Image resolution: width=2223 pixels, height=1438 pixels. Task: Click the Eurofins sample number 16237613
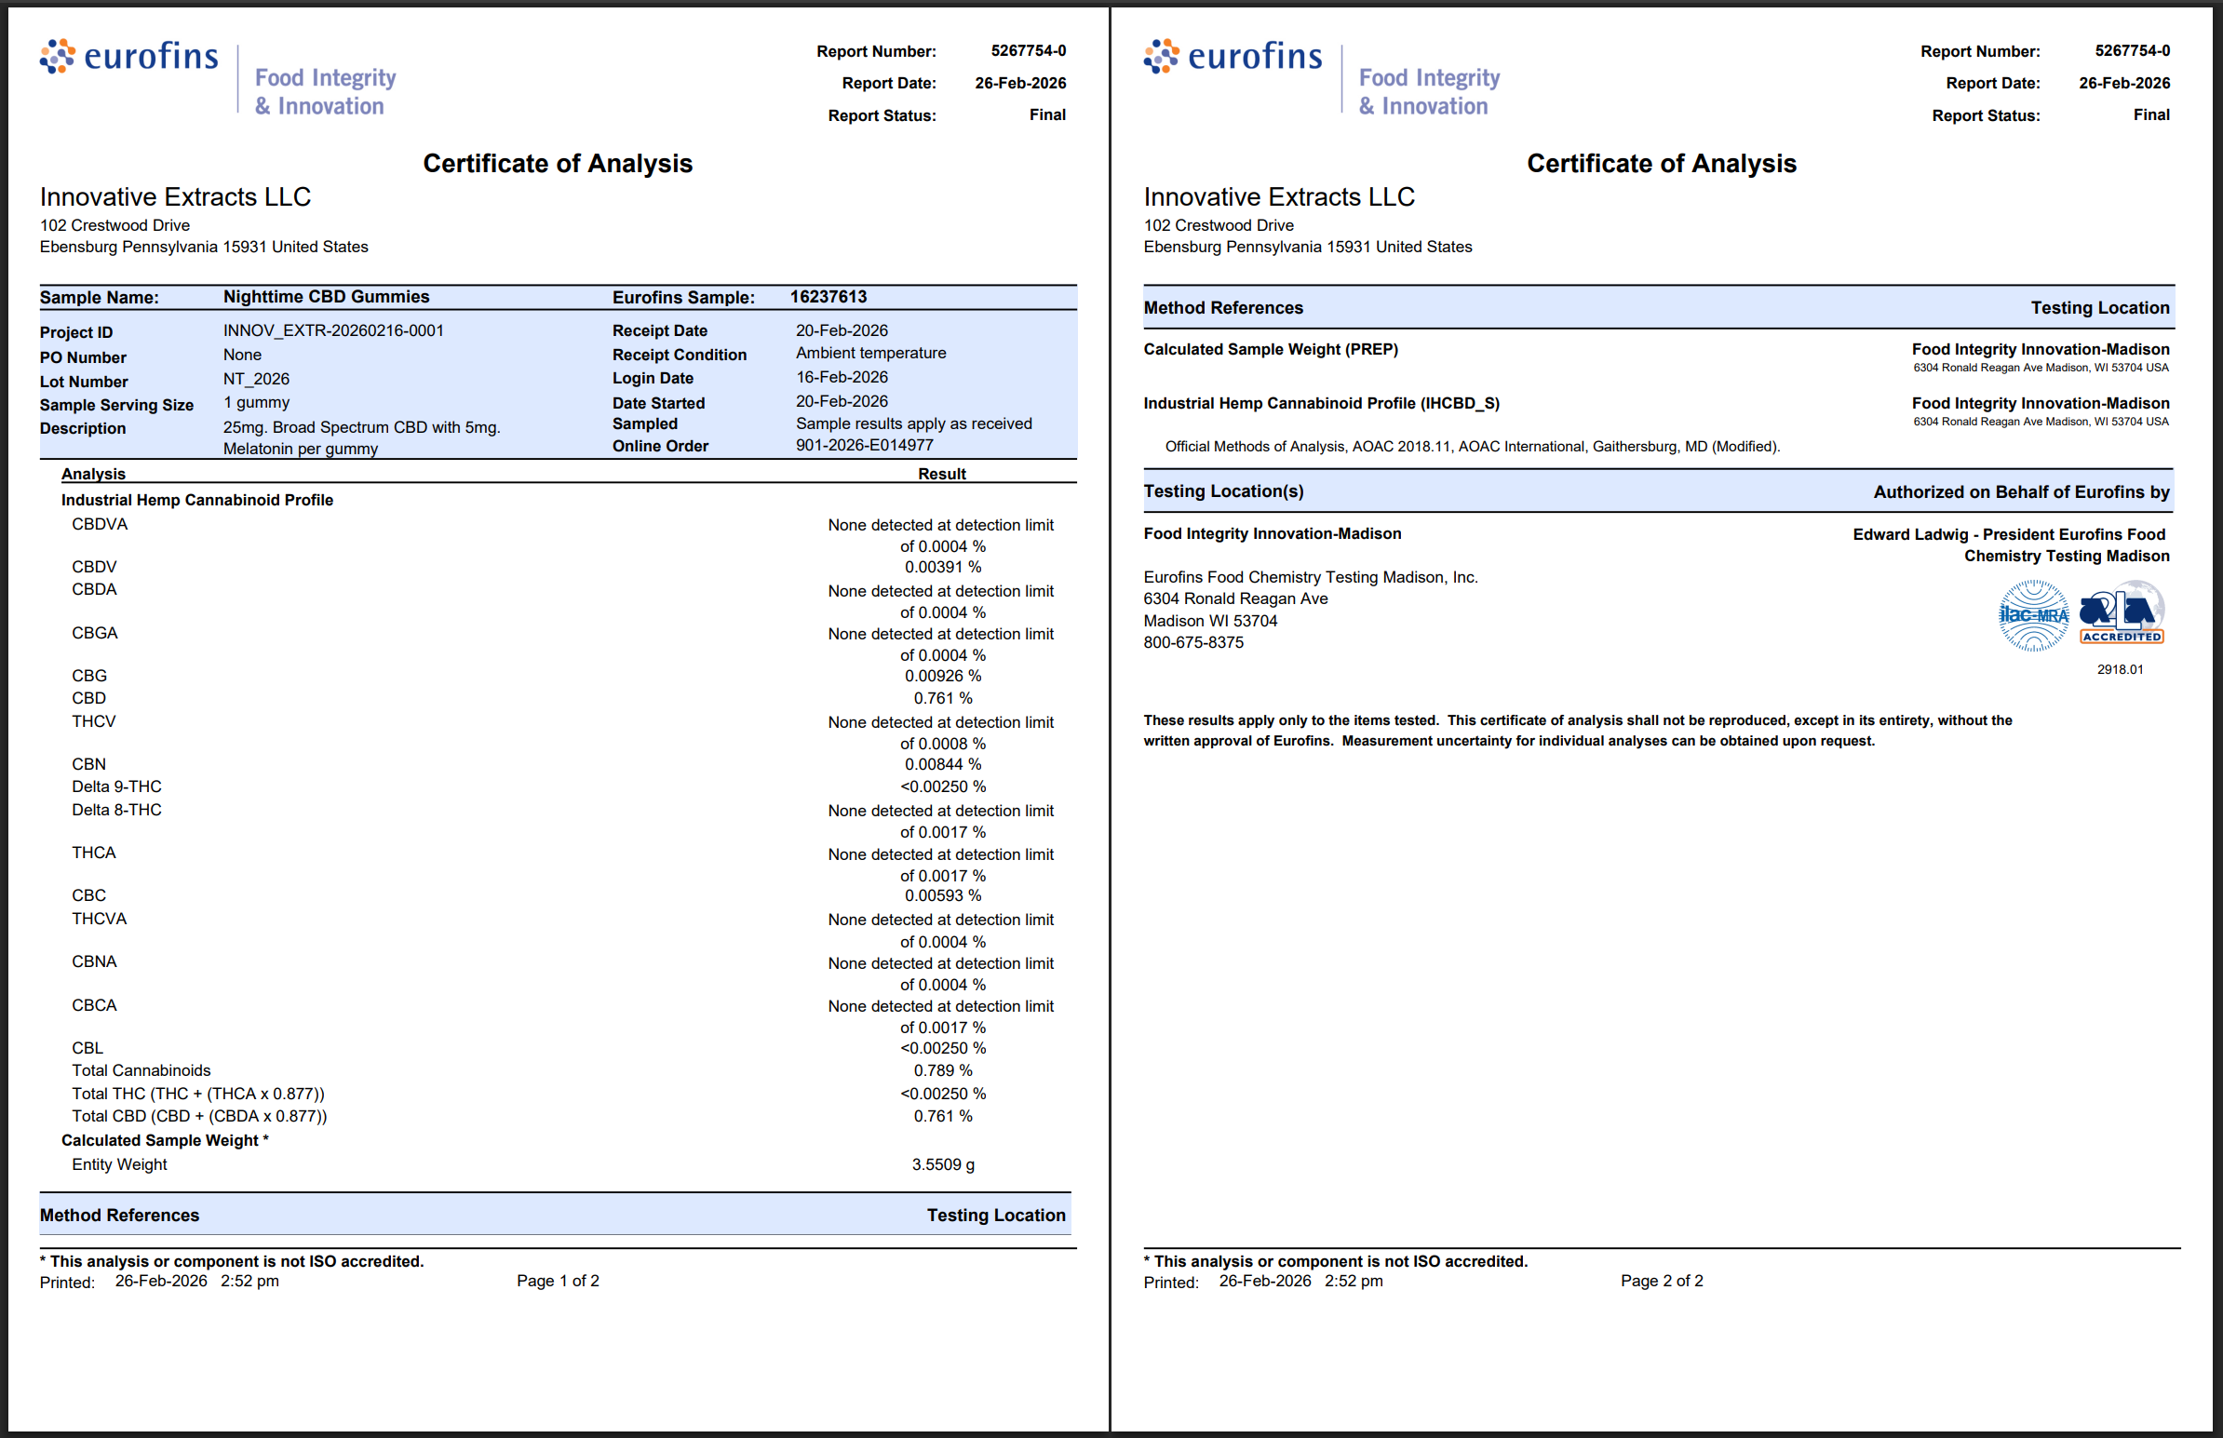[x=829, y=297]
